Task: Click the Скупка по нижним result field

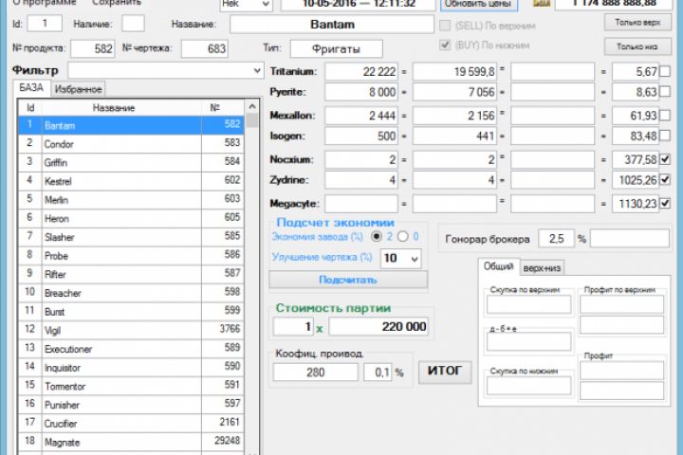Action: 528,386
